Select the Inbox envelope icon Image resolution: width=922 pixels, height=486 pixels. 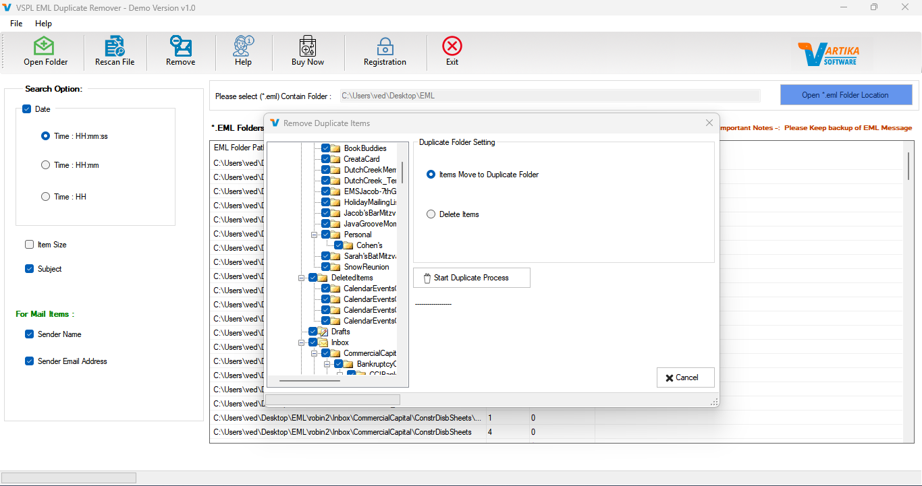(323, 342)
